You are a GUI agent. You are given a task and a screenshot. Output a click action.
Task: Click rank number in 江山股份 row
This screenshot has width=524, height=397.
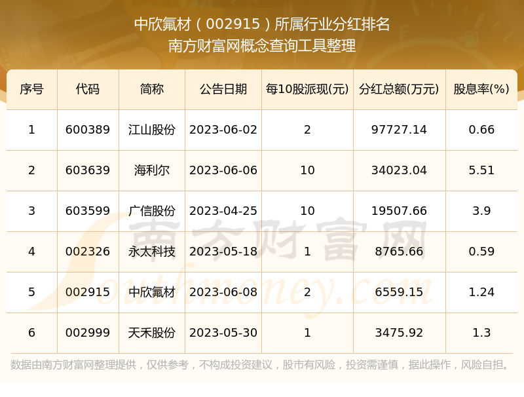31,130
